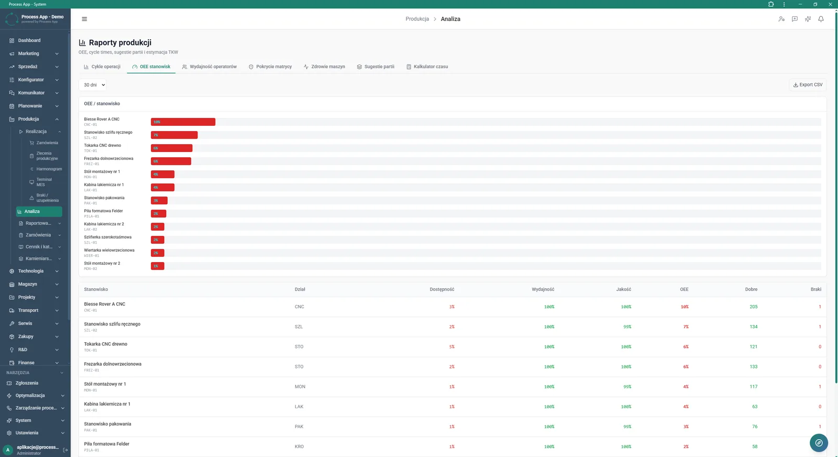Expand the Kamieniars... submenu chevron
Viewport: 838px width, 457px height.
pos(59,258)
